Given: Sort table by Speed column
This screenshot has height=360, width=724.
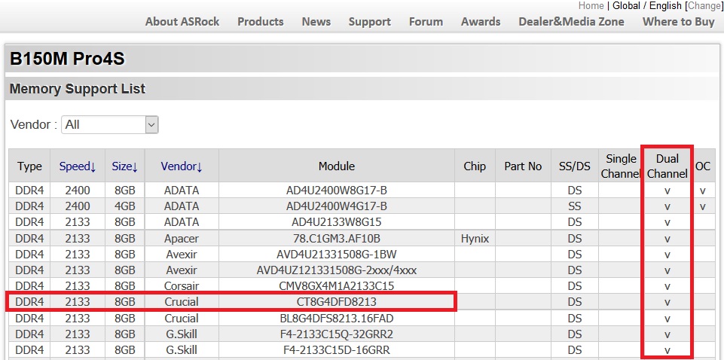Looking at the screenshot, I should [x=78, y=166].
